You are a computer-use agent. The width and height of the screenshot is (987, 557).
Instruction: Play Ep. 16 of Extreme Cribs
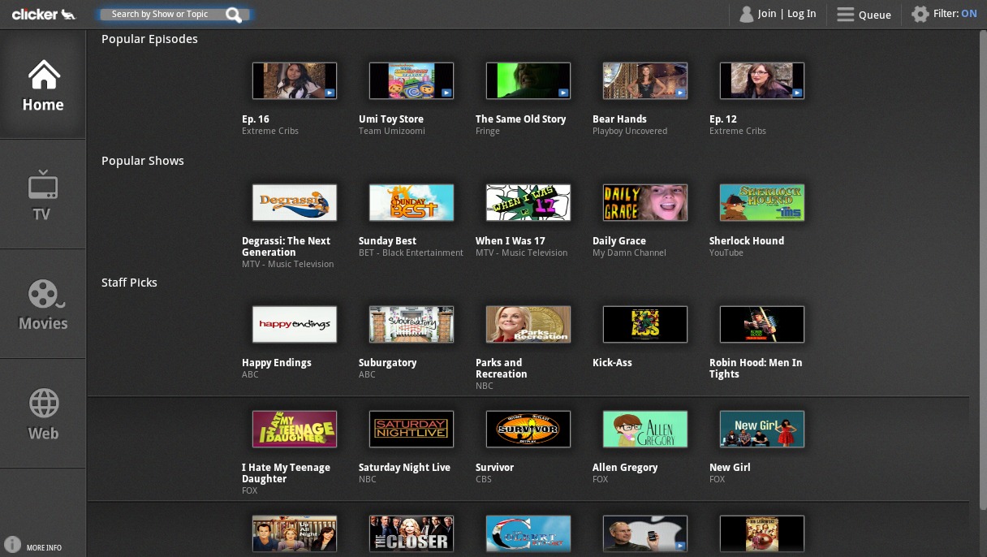(295, 81)
